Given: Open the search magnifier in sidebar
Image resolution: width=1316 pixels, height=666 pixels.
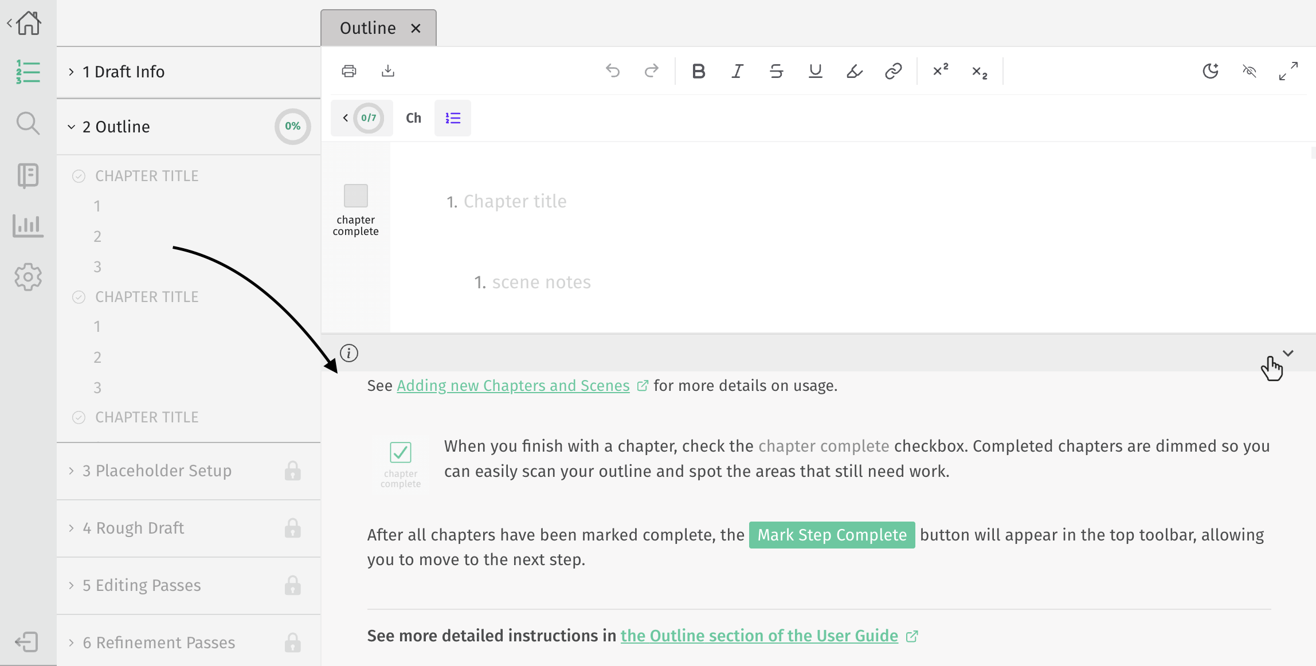Looking at the screenshot, I should 28,123.
